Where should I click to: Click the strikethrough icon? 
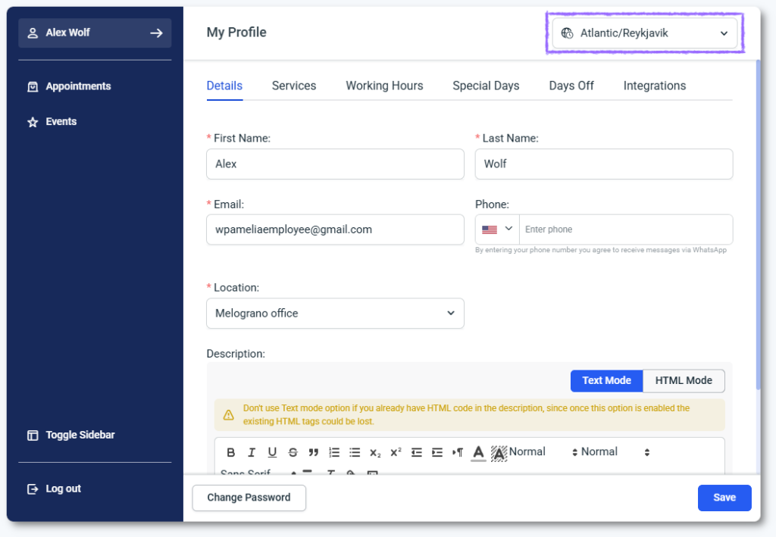(x=293, y=452)
